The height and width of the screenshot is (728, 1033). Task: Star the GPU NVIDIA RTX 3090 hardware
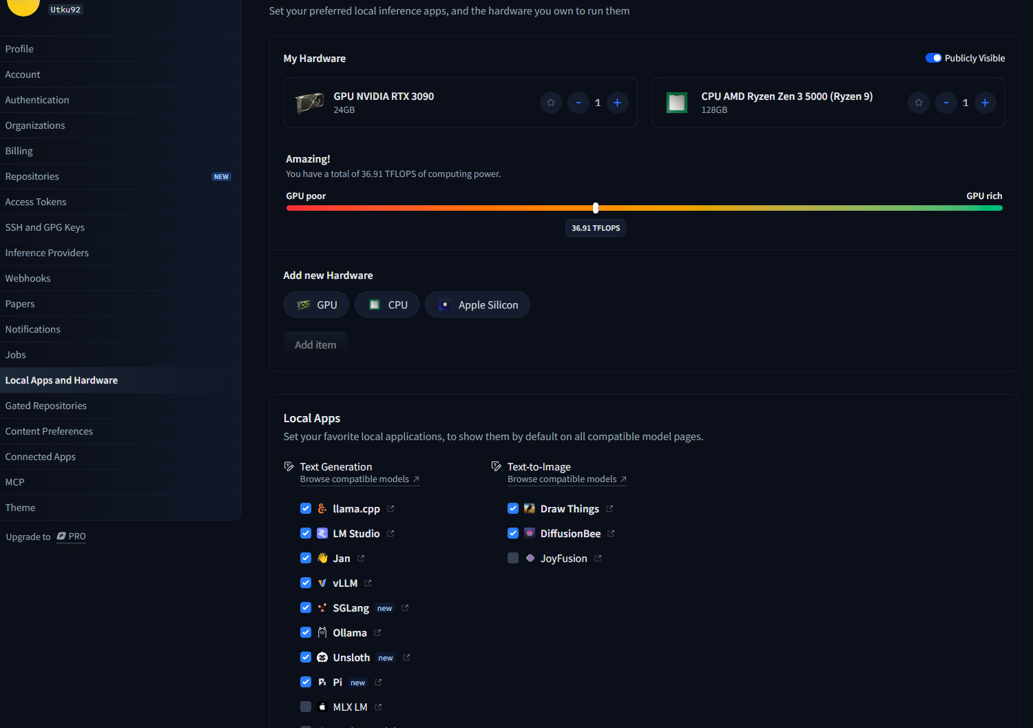coord(551,103)
